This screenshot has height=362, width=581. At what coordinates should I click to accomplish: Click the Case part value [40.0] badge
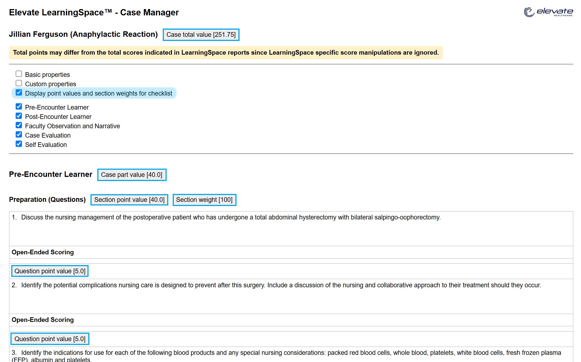(x=132, y=175)
